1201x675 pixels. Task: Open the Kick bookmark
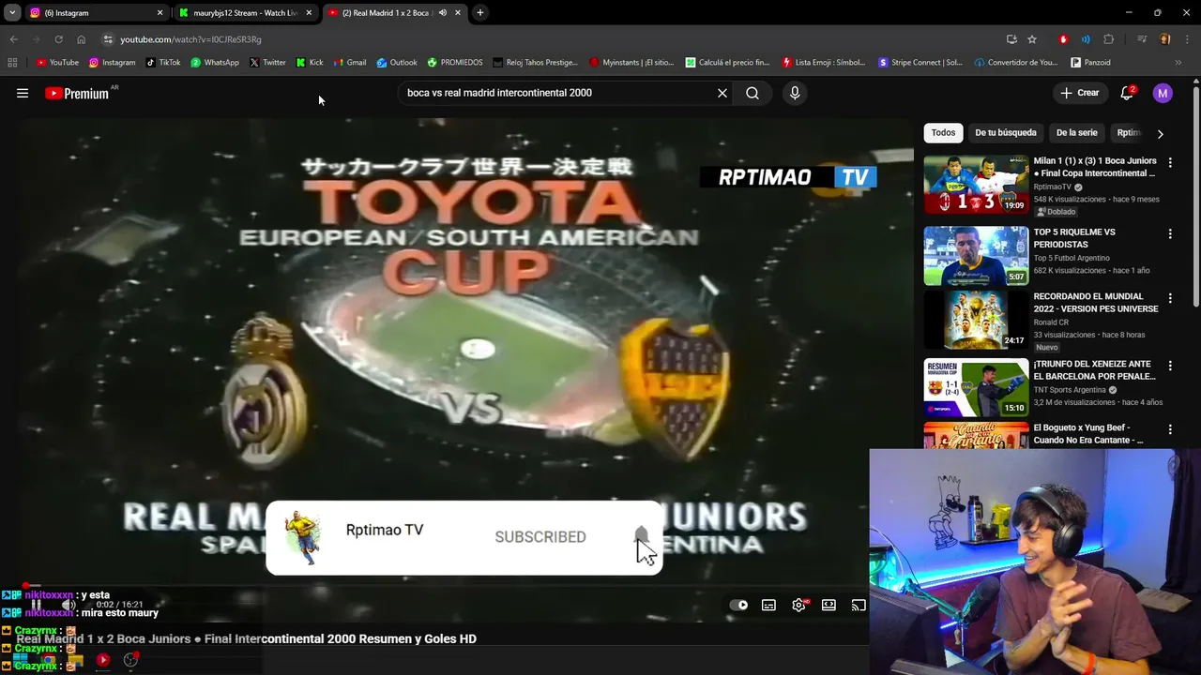(x=310, y=63)
